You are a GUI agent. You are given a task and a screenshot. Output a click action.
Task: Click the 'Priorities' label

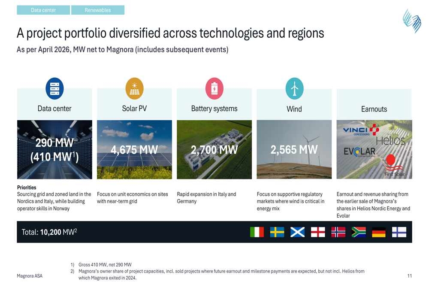(27, 188)
